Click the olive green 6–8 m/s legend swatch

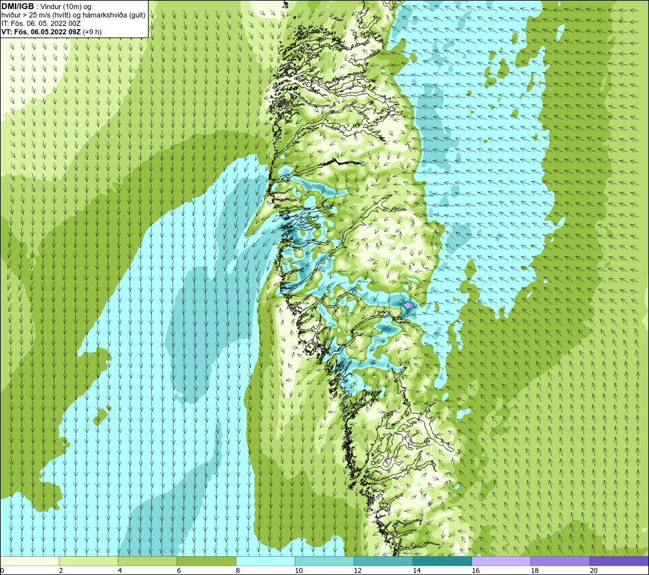tap(206, 561)
